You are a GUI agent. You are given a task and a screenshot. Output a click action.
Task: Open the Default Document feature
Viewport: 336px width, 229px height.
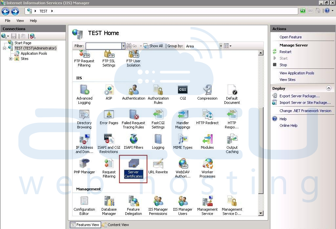(x=232, y=95)
